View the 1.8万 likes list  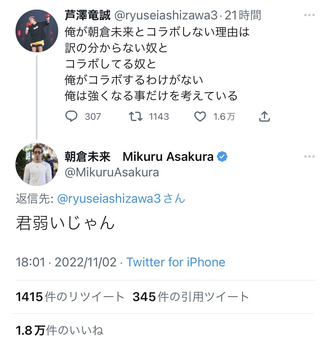[59, 330]
